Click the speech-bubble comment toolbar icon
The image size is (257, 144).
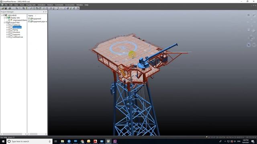point(58,8)
